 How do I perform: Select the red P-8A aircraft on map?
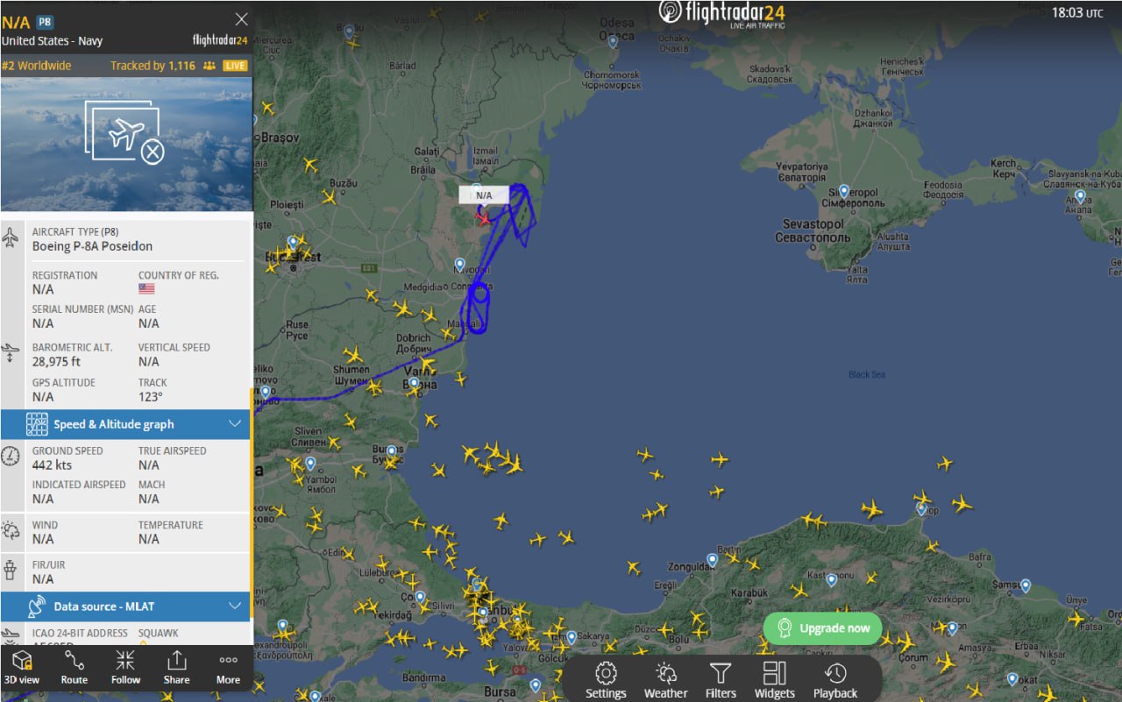483,216
